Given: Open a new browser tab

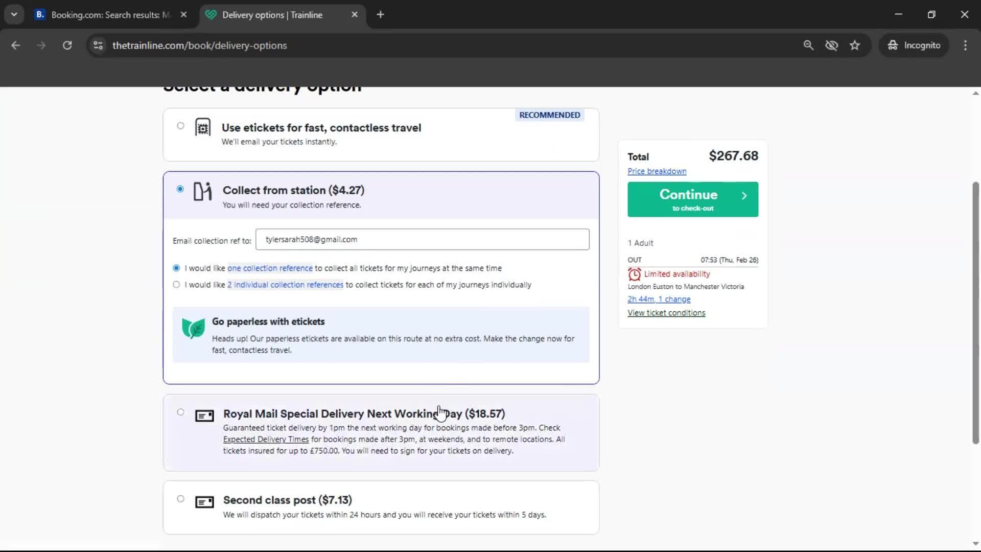Looking at the screenshot, I should point(380,14).
